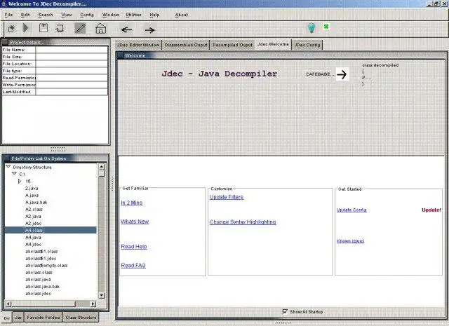The width and height of the screenshot is (449, 326).
Task: Select A2.jdec in the tree
Action: click(x=33, y=223)
